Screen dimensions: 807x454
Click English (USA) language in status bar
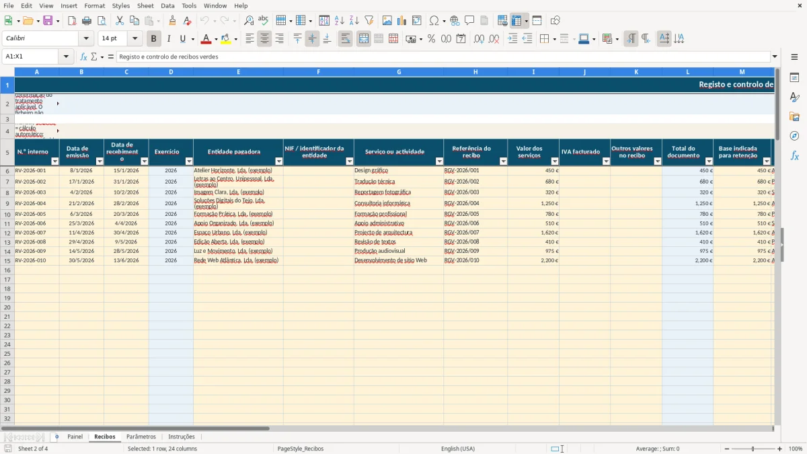(x=458, y=449)
